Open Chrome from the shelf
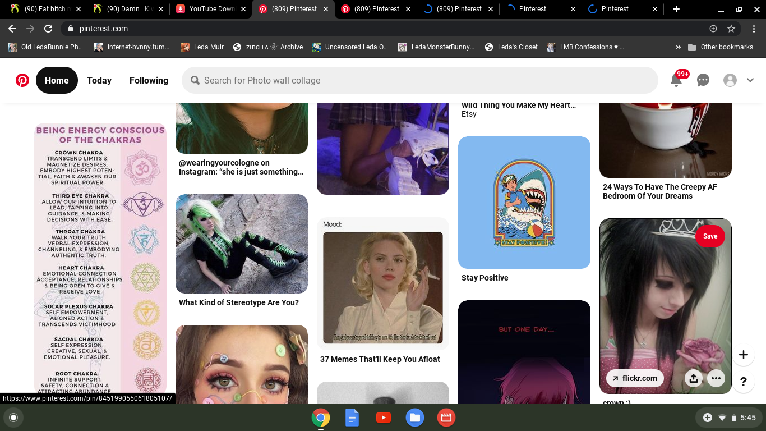The height and width of the screenshot is (431, 766). point(321,418)
